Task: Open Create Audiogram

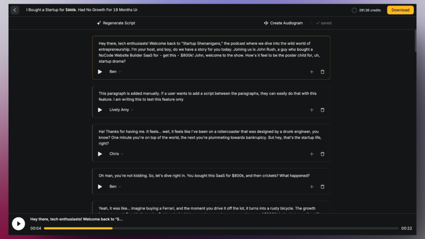Action: point(283,23)
